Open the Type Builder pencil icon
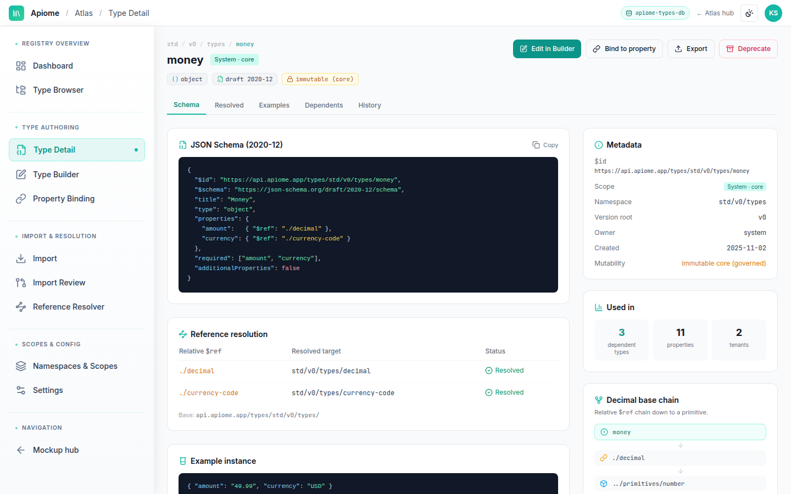Image resolution: width=791 pixels, height=494 pixels. tap(21, 175)
